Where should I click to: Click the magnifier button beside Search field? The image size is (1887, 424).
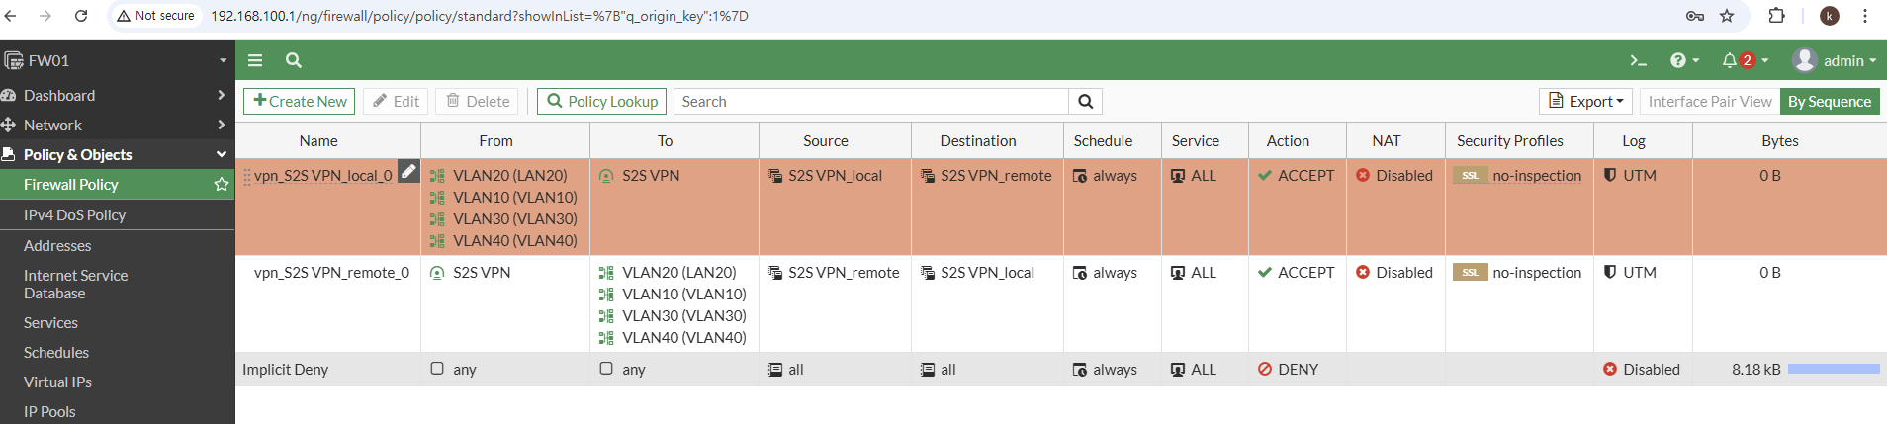point(1085,101)
